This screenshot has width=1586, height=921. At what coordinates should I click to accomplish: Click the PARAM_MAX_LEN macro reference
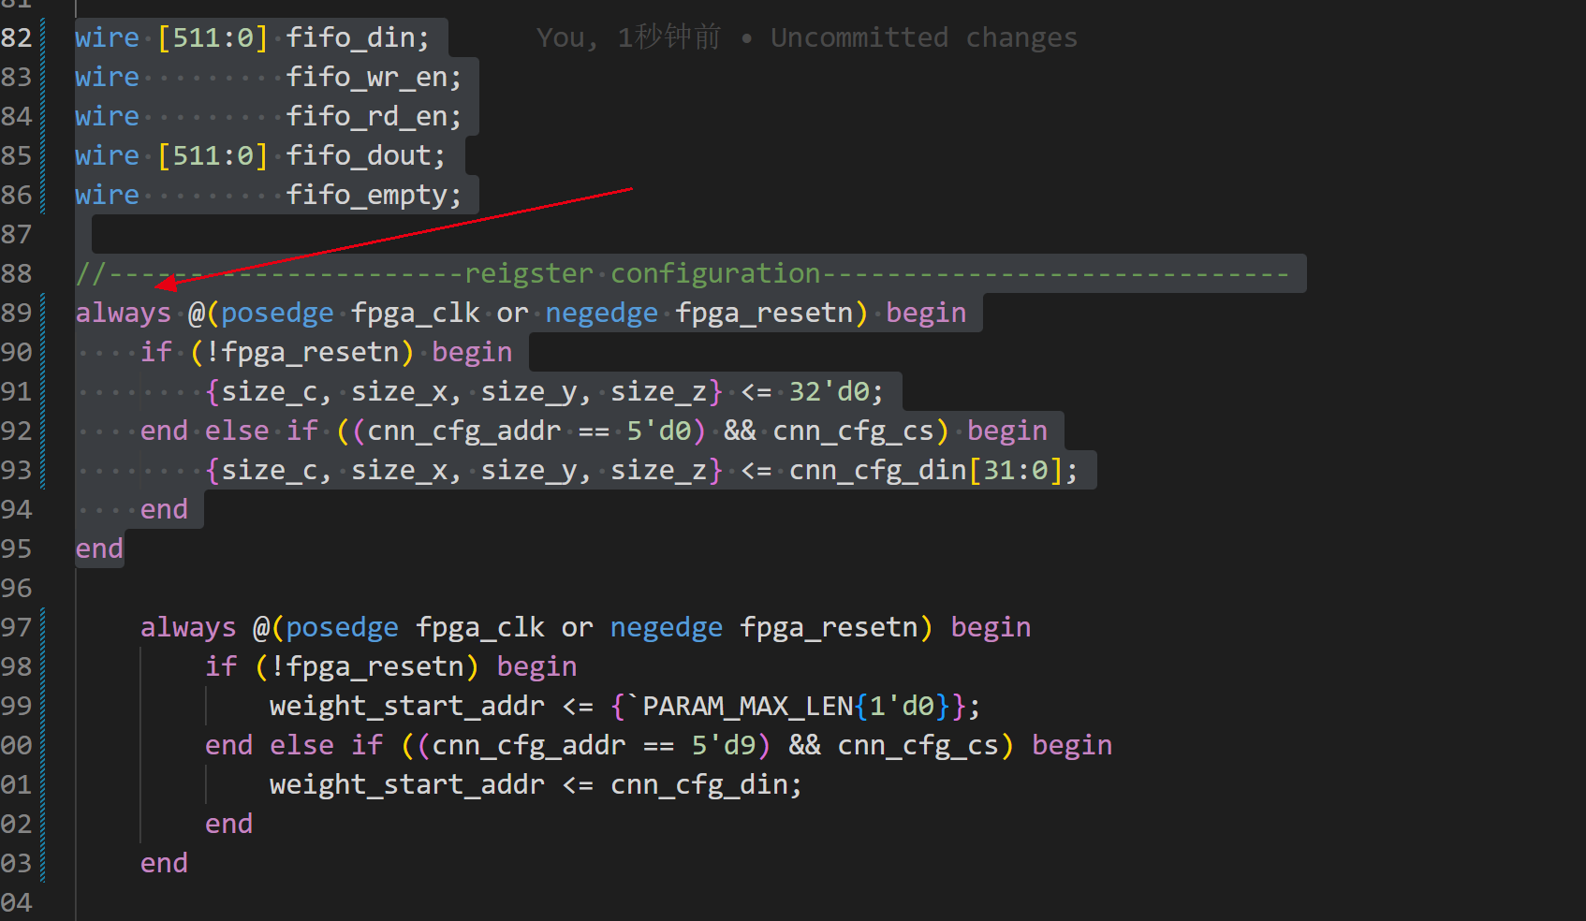point(749,706)
